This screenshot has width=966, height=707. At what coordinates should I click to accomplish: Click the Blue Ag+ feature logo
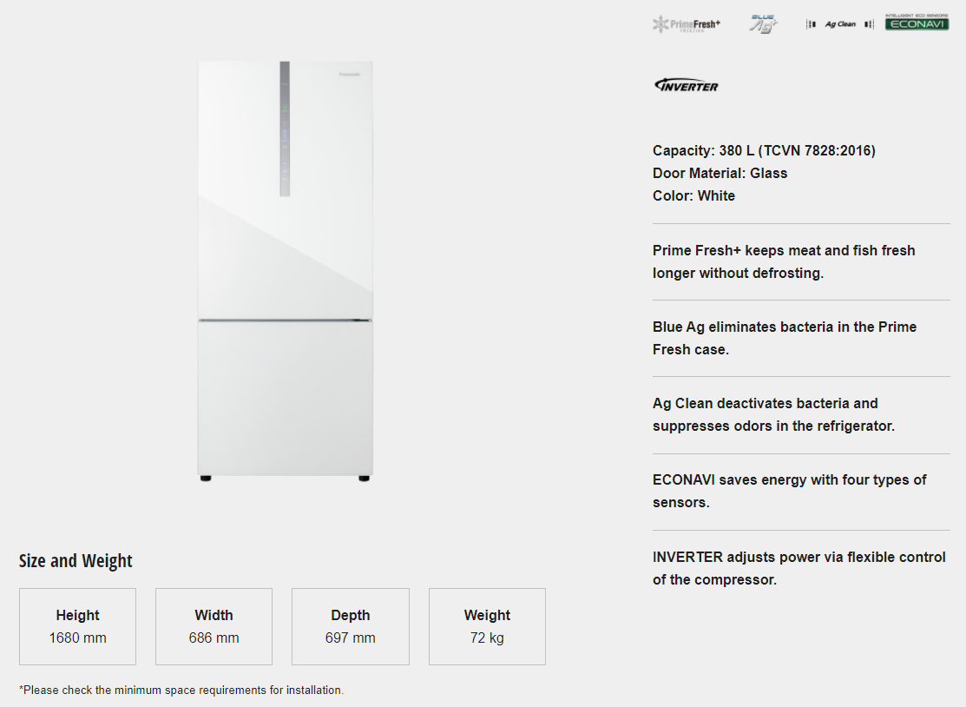[x=763, y=24]
